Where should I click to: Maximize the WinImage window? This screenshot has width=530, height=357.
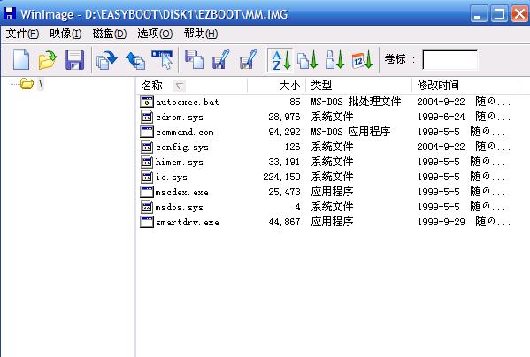click(499, 14)
